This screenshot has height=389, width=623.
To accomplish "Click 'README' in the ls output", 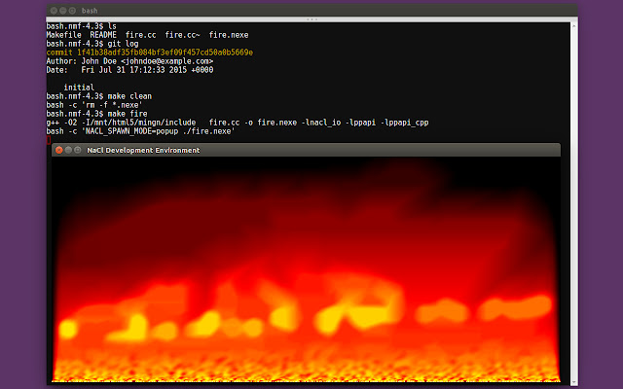I will [103, 35].
